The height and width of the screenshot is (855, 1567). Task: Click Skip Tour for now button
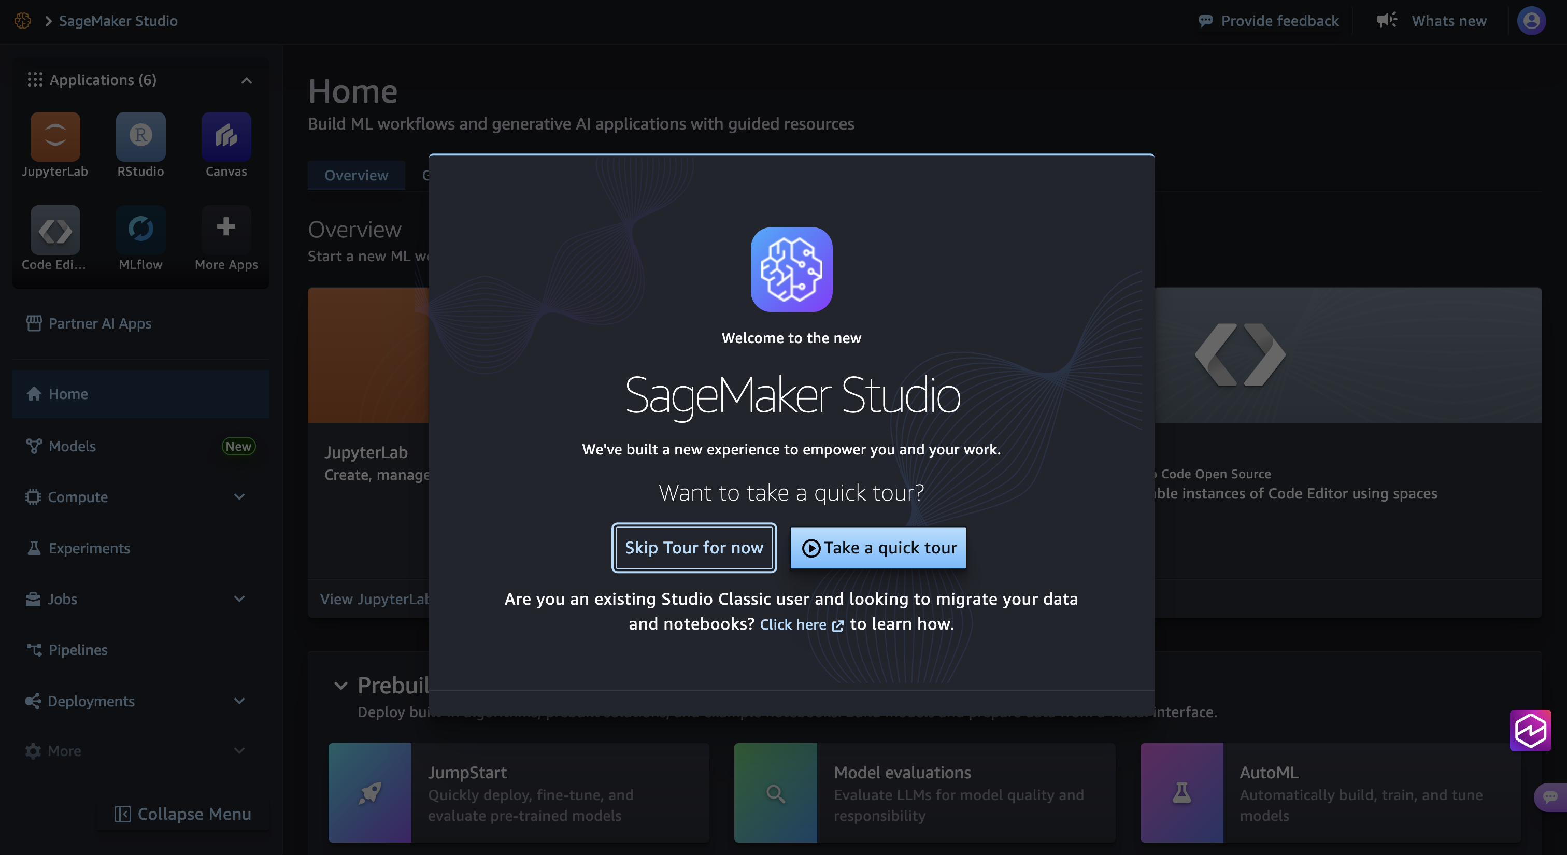694,547
